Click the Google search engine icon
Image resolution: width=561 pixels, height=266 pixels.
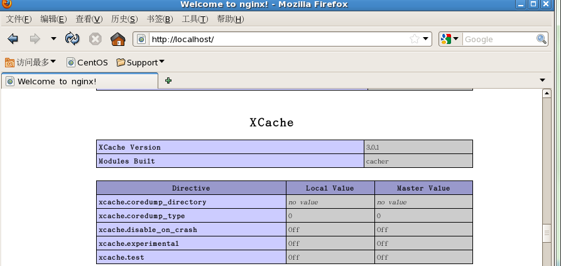click(446, 39)
